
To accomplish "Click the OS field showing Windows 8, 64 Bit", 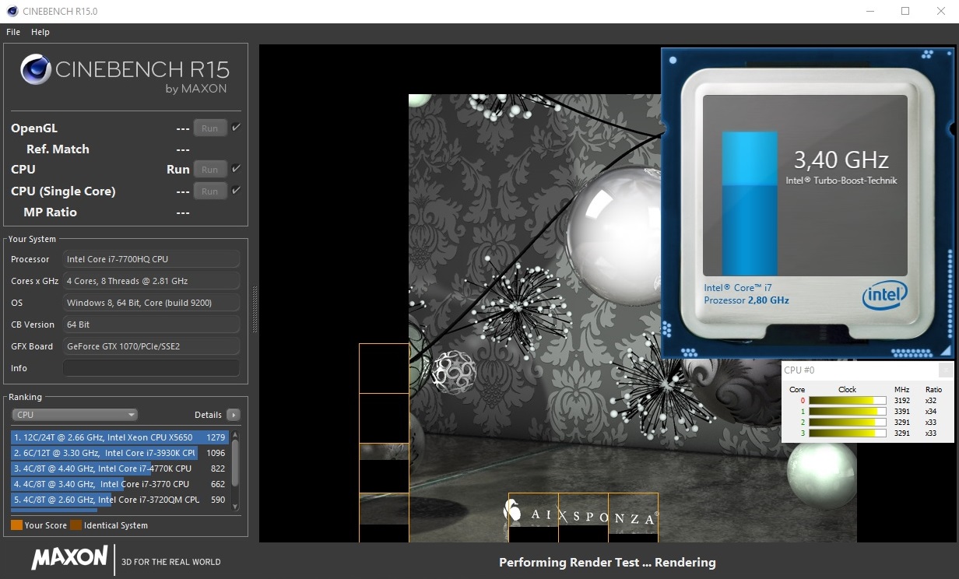I will (151, 303).
